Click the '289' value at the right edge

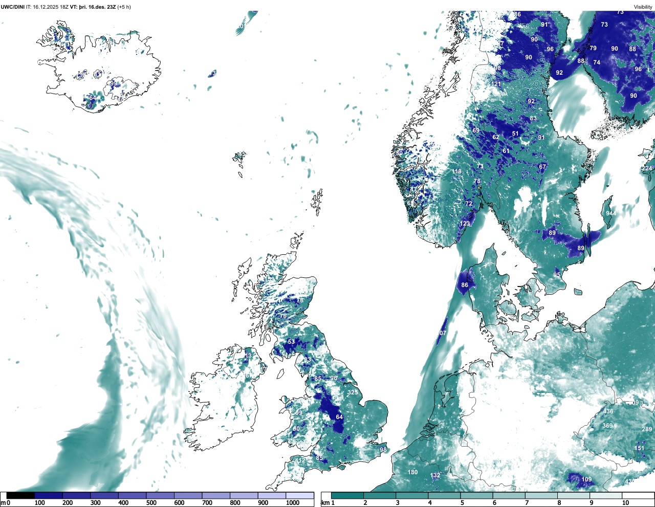point(647,429)
